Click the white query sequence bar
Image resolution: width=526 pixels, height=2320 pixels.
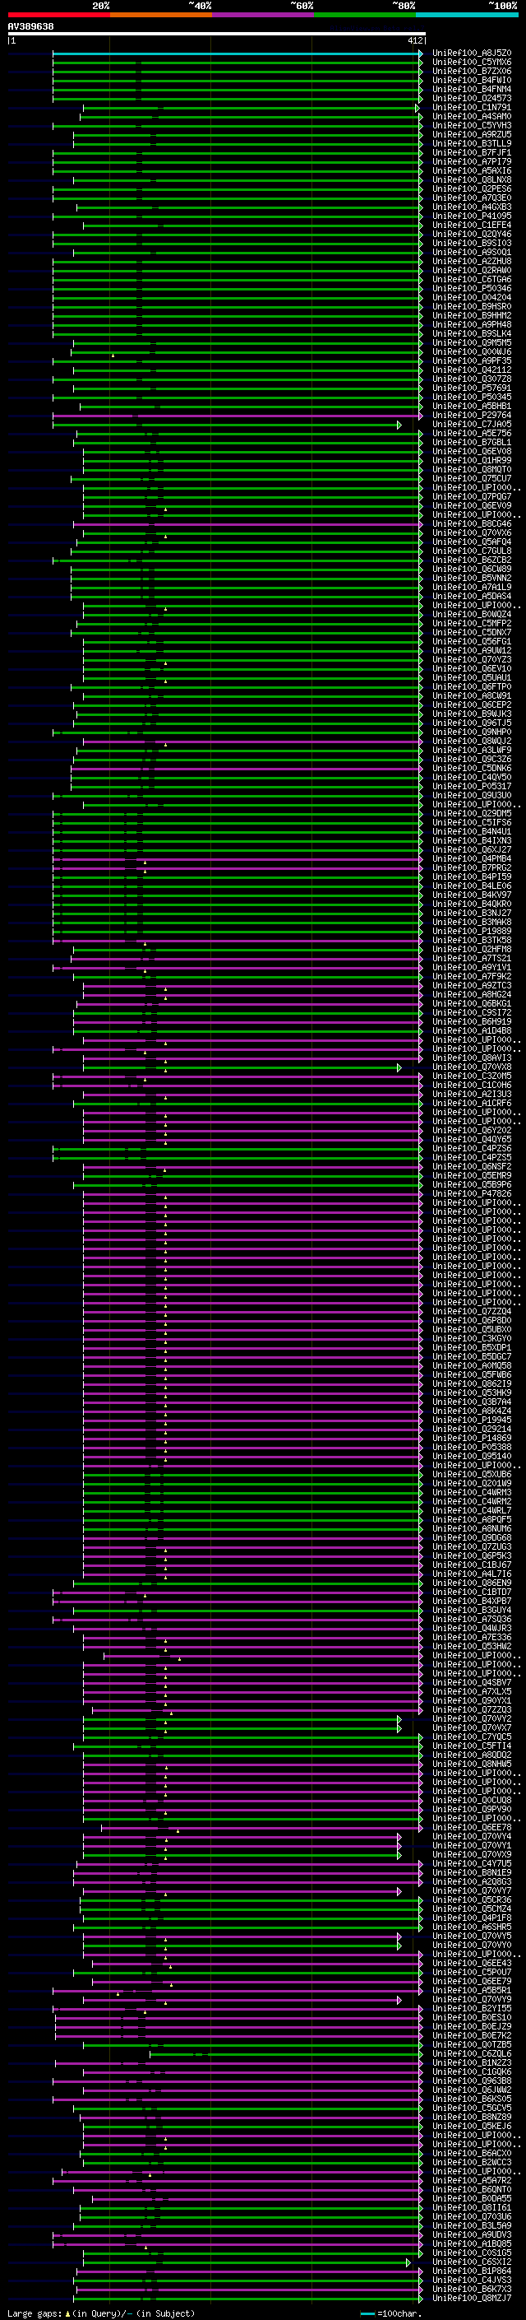coord(217,35)
